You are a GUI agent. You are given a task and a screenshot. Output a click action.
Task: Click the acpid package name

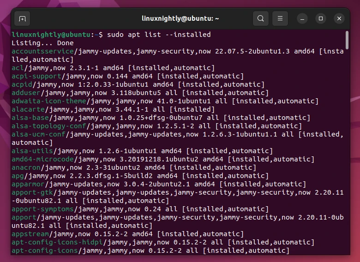pyautogui.click(x=22, y=84)
